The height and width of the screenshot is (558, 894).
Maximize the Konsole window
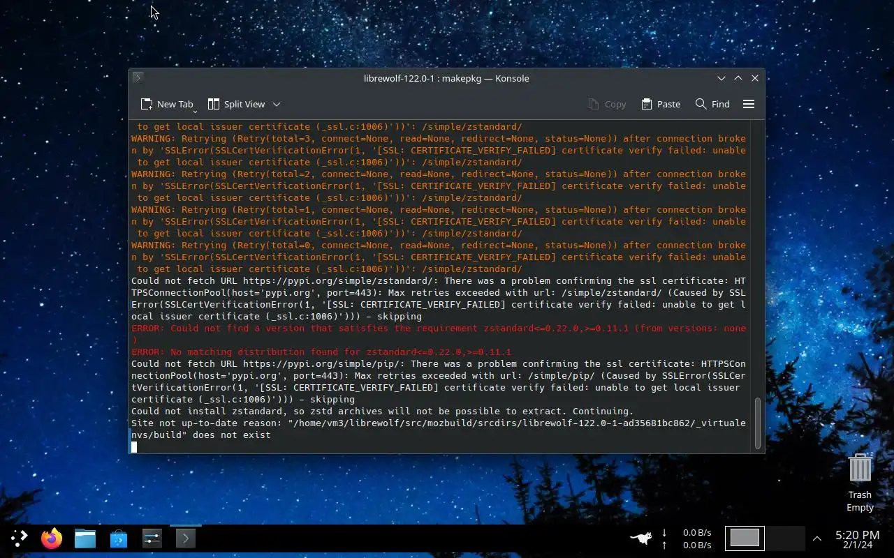click(x=738, y=78)
